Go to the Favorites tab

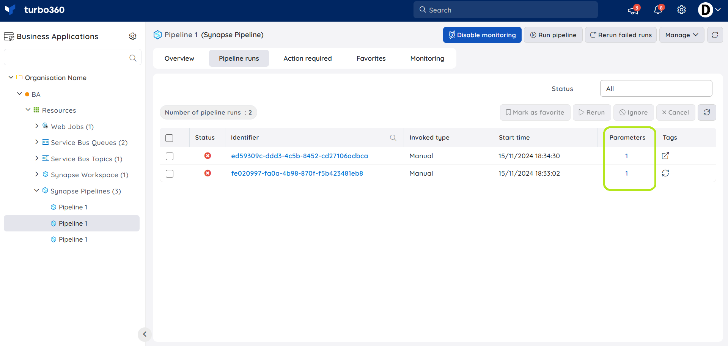coord(371,58)
